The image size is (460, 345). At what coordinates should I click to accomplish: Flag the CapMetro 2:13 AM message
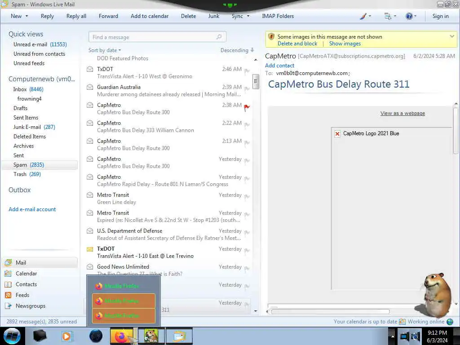(247, 143)
